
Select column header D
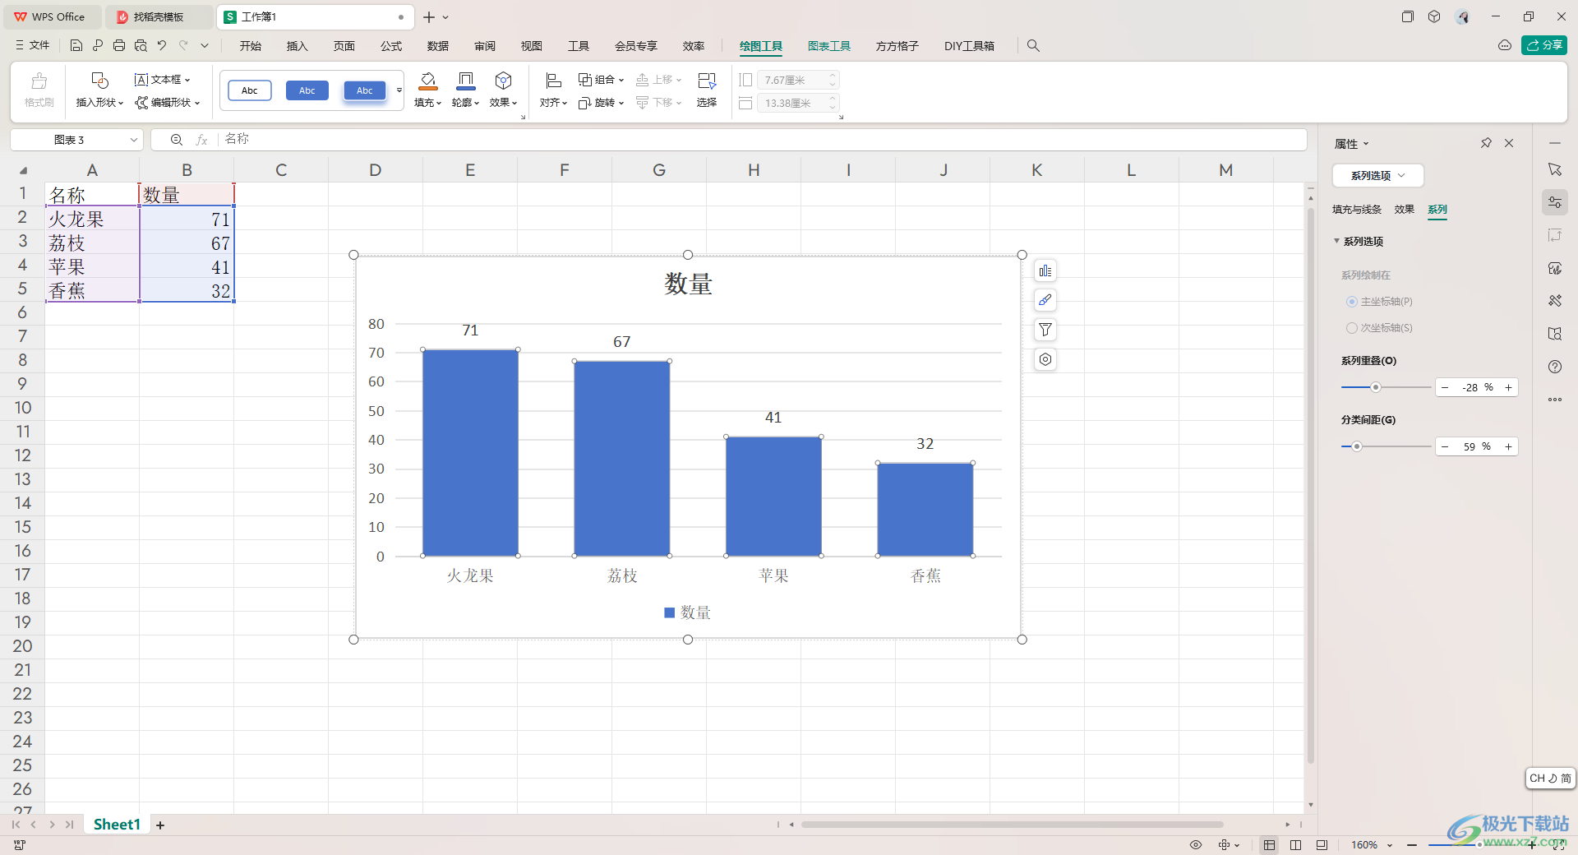point(376,170)
